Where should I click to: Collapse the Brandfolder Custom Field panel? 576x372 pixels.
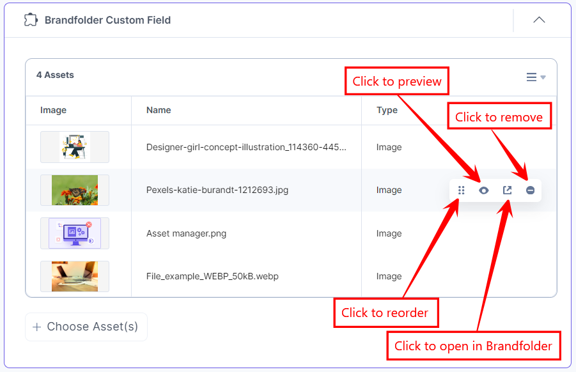tap(539, 20)
